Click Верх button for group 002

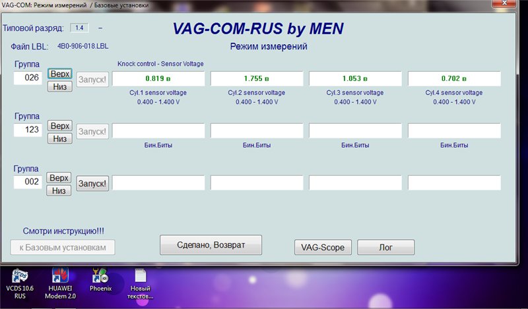(59, 178)
